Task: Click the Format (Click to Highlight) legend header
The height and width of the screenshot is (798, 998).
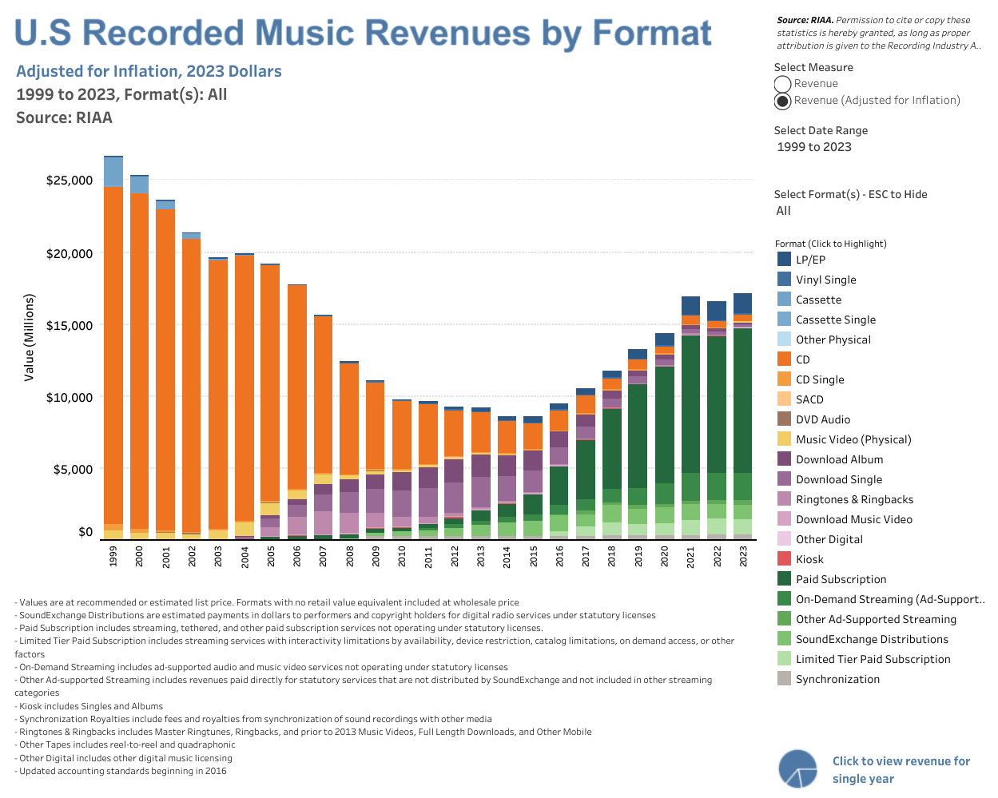Action: coord(831,244)
